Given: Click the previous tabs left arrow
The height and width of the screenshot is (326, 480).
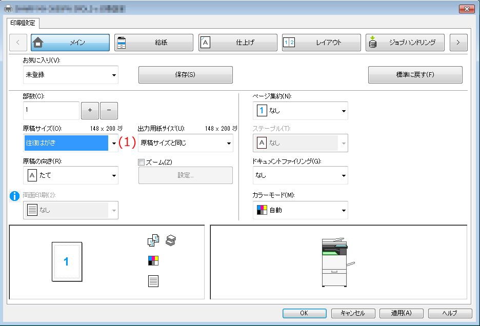Looking at the screenshot, I should [x=18, y=42].
